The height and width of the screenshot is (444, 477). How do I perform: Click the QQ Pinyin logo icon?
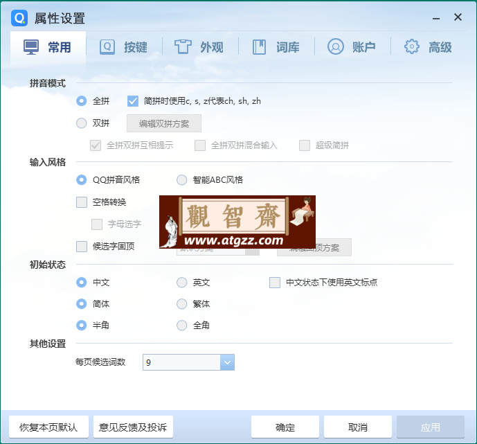(19, 18)
